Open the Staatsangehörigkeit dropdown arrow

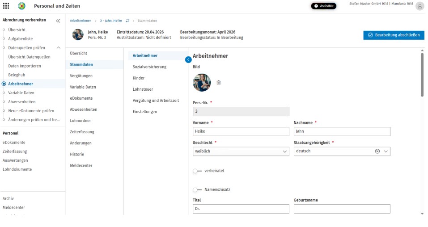click(386, 151)
